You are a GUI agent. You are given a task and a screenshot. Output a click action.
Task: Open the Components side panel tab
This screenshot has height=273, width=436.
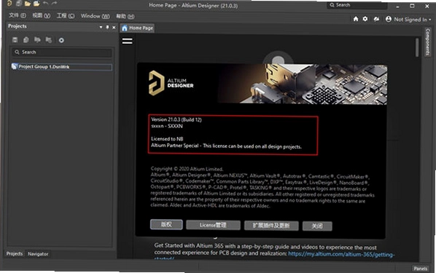427,41
